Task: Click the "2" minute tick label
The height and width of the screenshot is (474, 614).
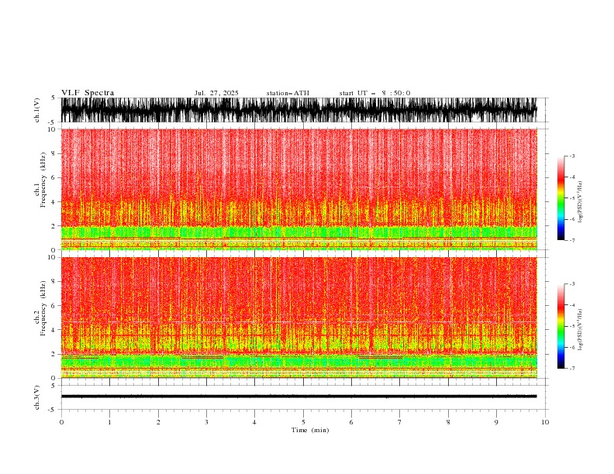Action: tap(158, 422)
